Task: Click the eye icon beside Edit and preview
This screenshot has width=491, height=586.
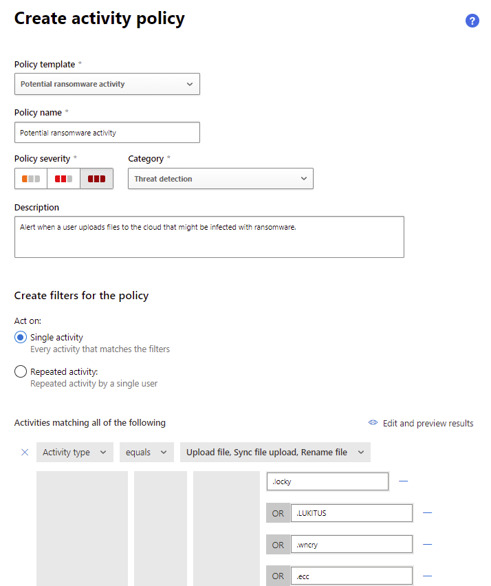Action: (x=373, y=423)
